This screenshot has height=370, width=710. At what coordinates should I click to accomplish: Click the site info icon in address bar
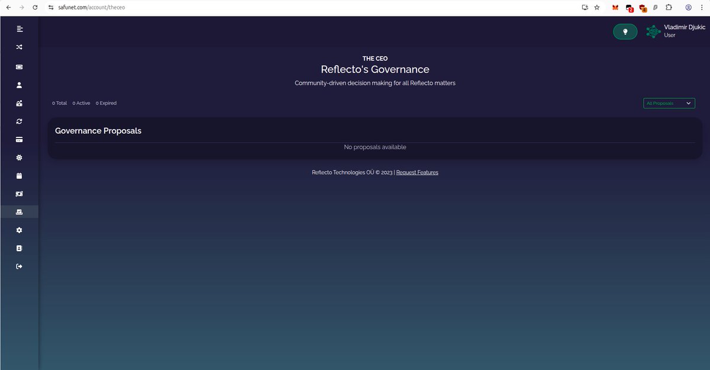click(x=51, y=7)
